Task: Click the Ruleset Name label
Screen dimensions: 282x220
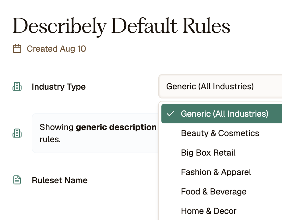Action: point(59,180)
